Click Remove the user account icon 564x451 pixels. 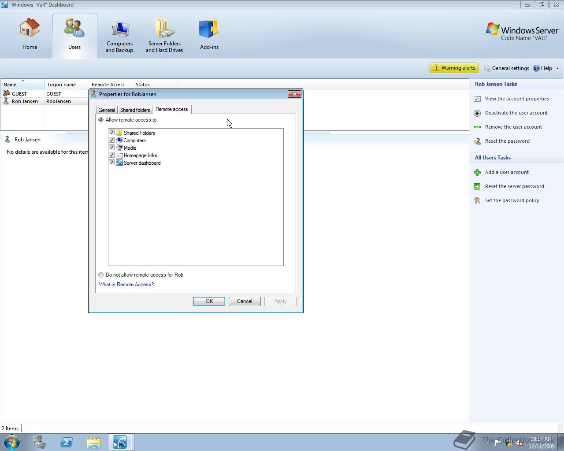(x=477, y=127)
